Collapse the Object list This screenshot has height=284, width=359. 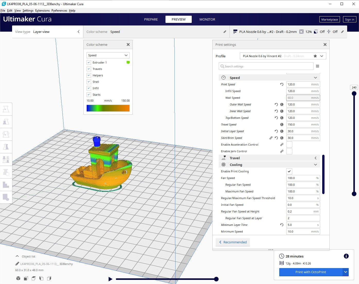tap(17, 256)
